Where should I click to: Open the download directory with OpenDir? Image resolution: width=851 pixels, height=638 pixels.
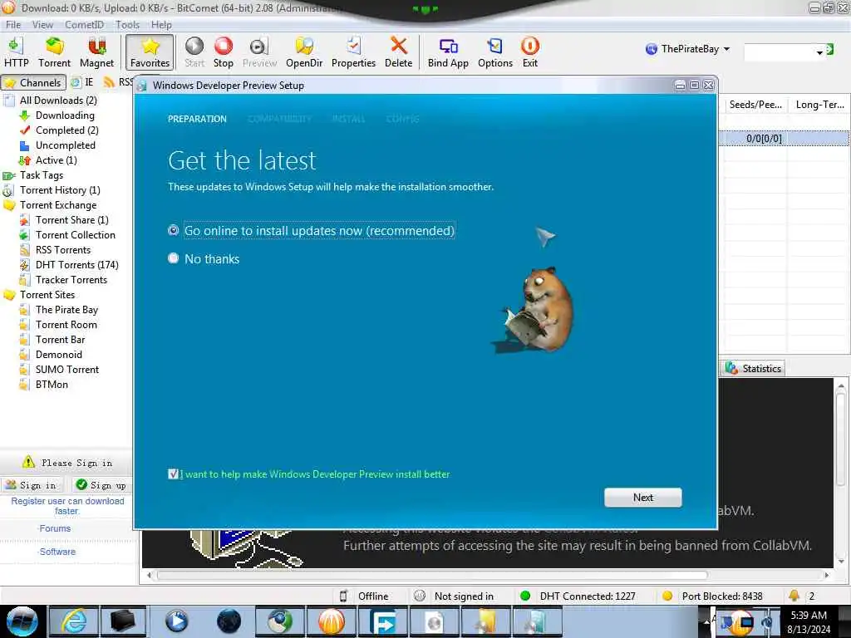point(304,52)
